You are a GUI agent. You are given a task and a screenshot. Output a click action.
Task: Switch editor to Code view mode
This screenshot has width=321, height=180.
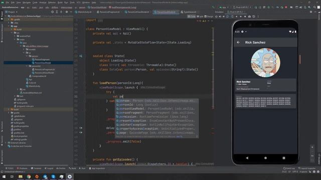[x=192, y=16]
